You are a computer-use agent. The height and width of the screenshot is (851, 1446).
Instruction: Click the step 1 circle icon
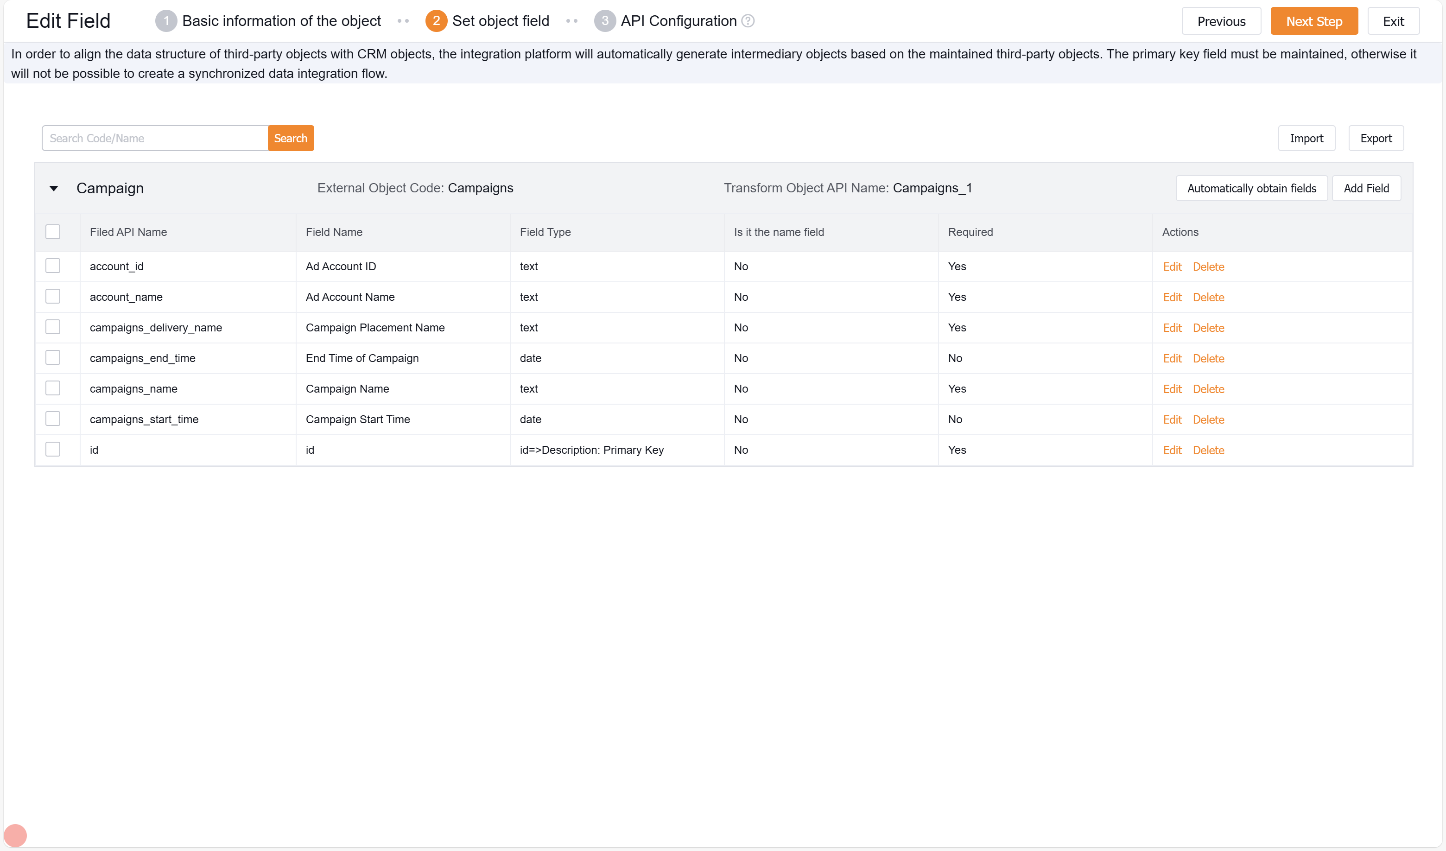coord(166,21)
